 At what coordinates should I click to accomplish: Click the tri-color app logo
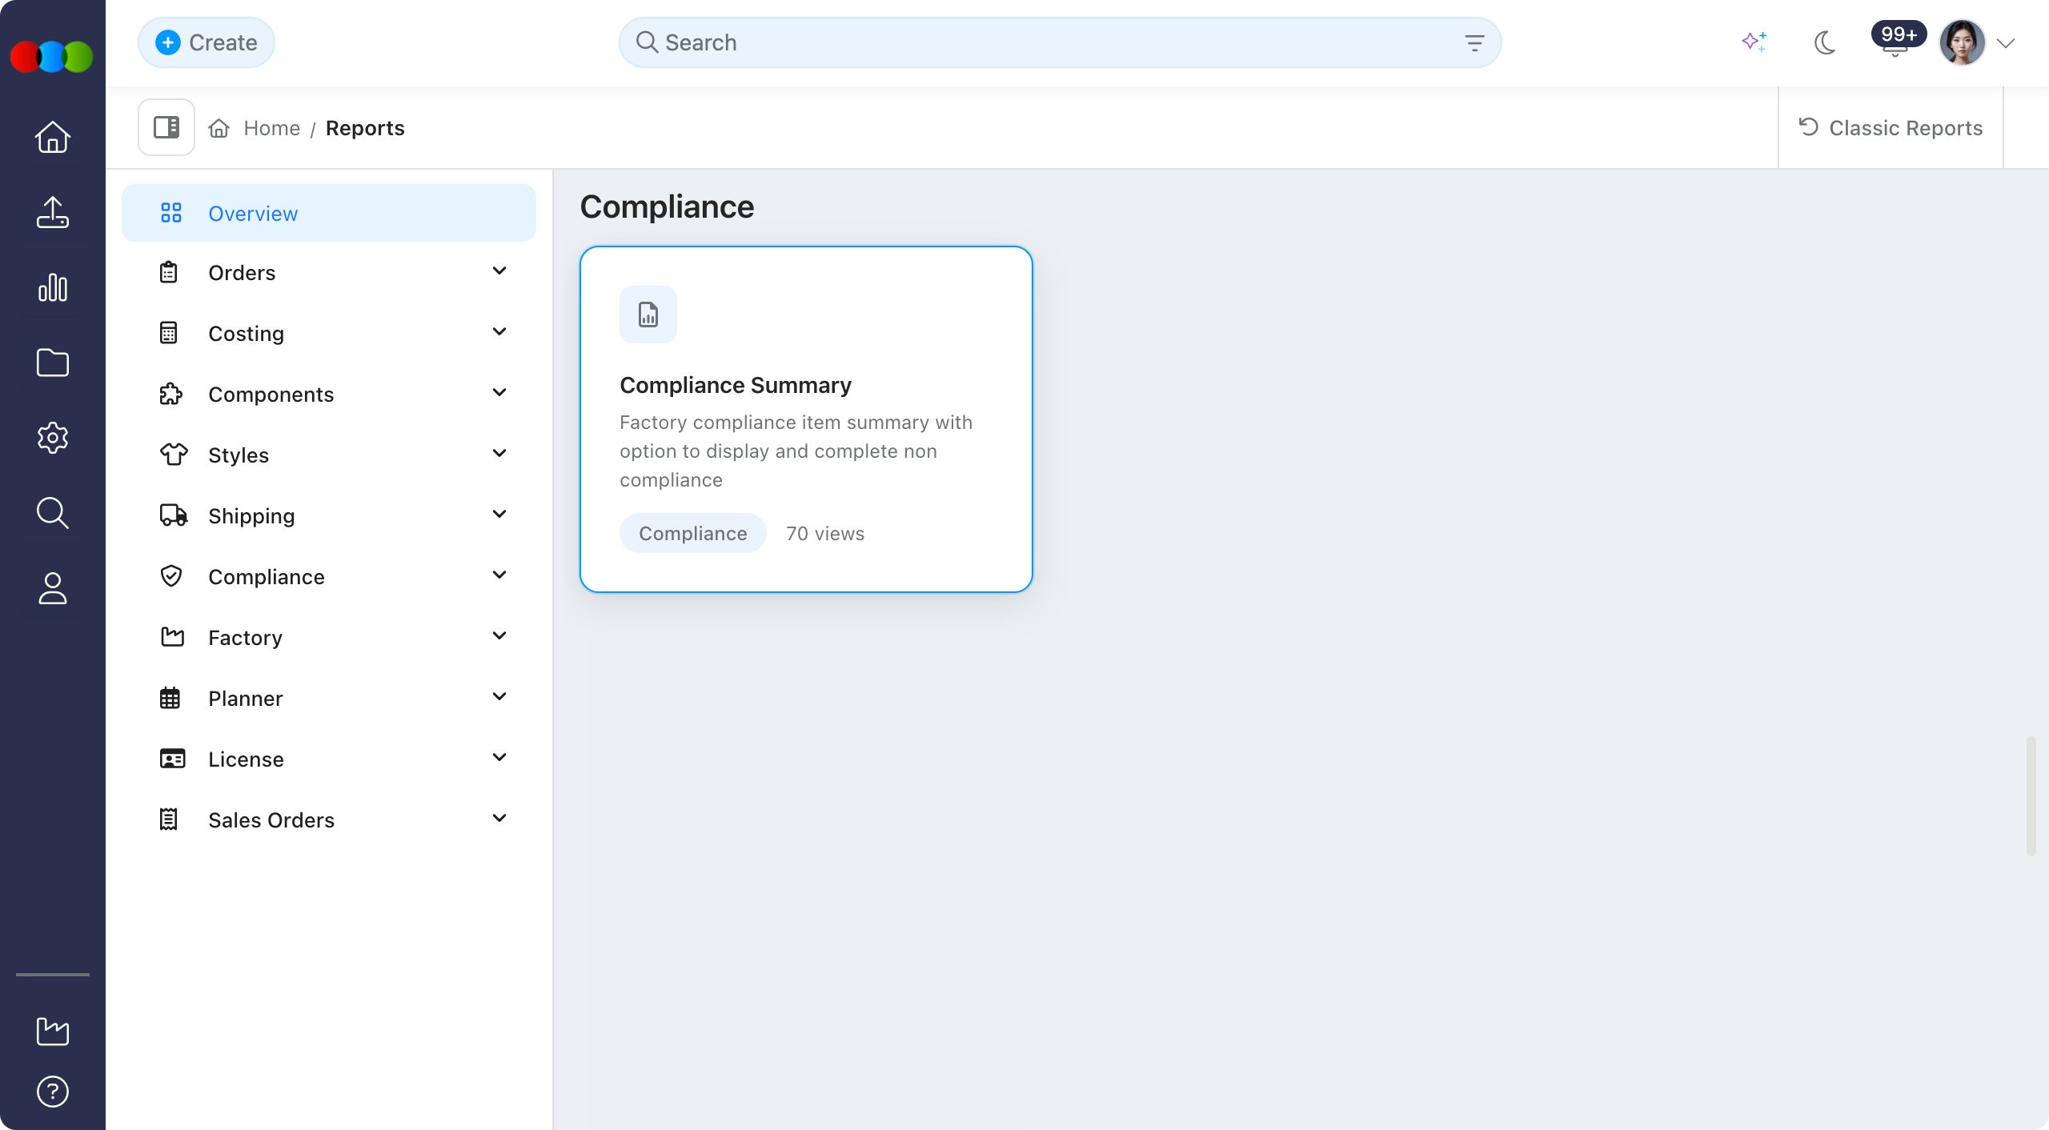point(52,57)
